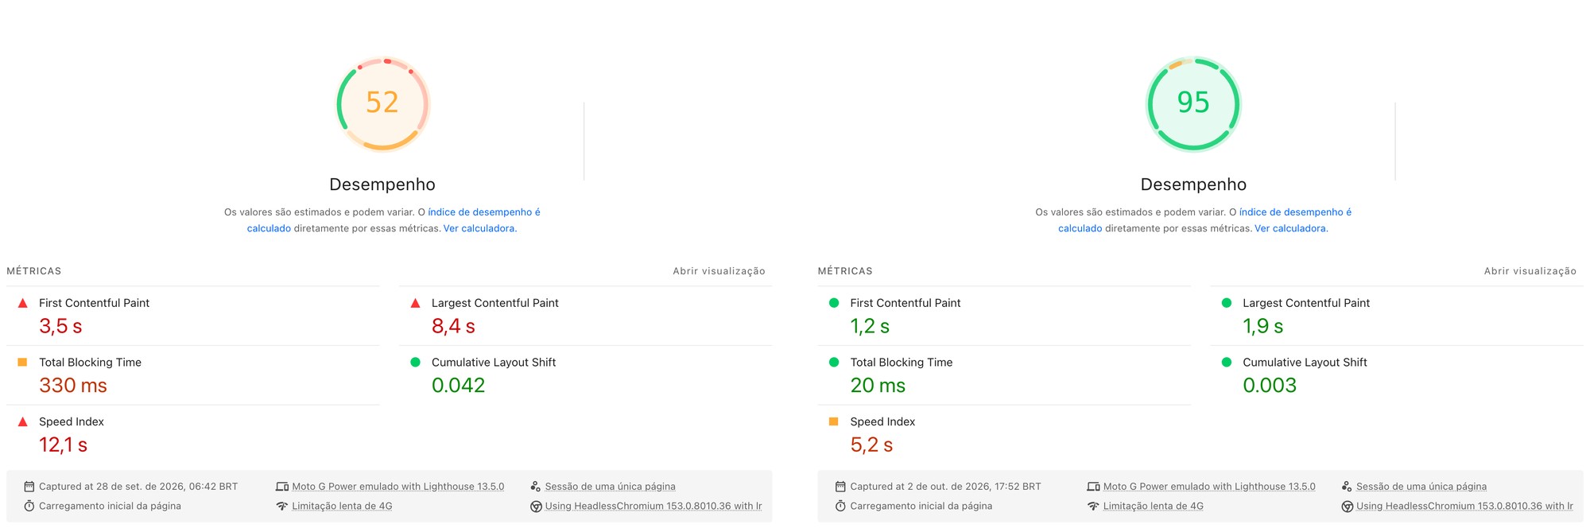Click wifi throttling icon in the 52-score report
The image size is (1590, 532).
[x=282, y=507]
